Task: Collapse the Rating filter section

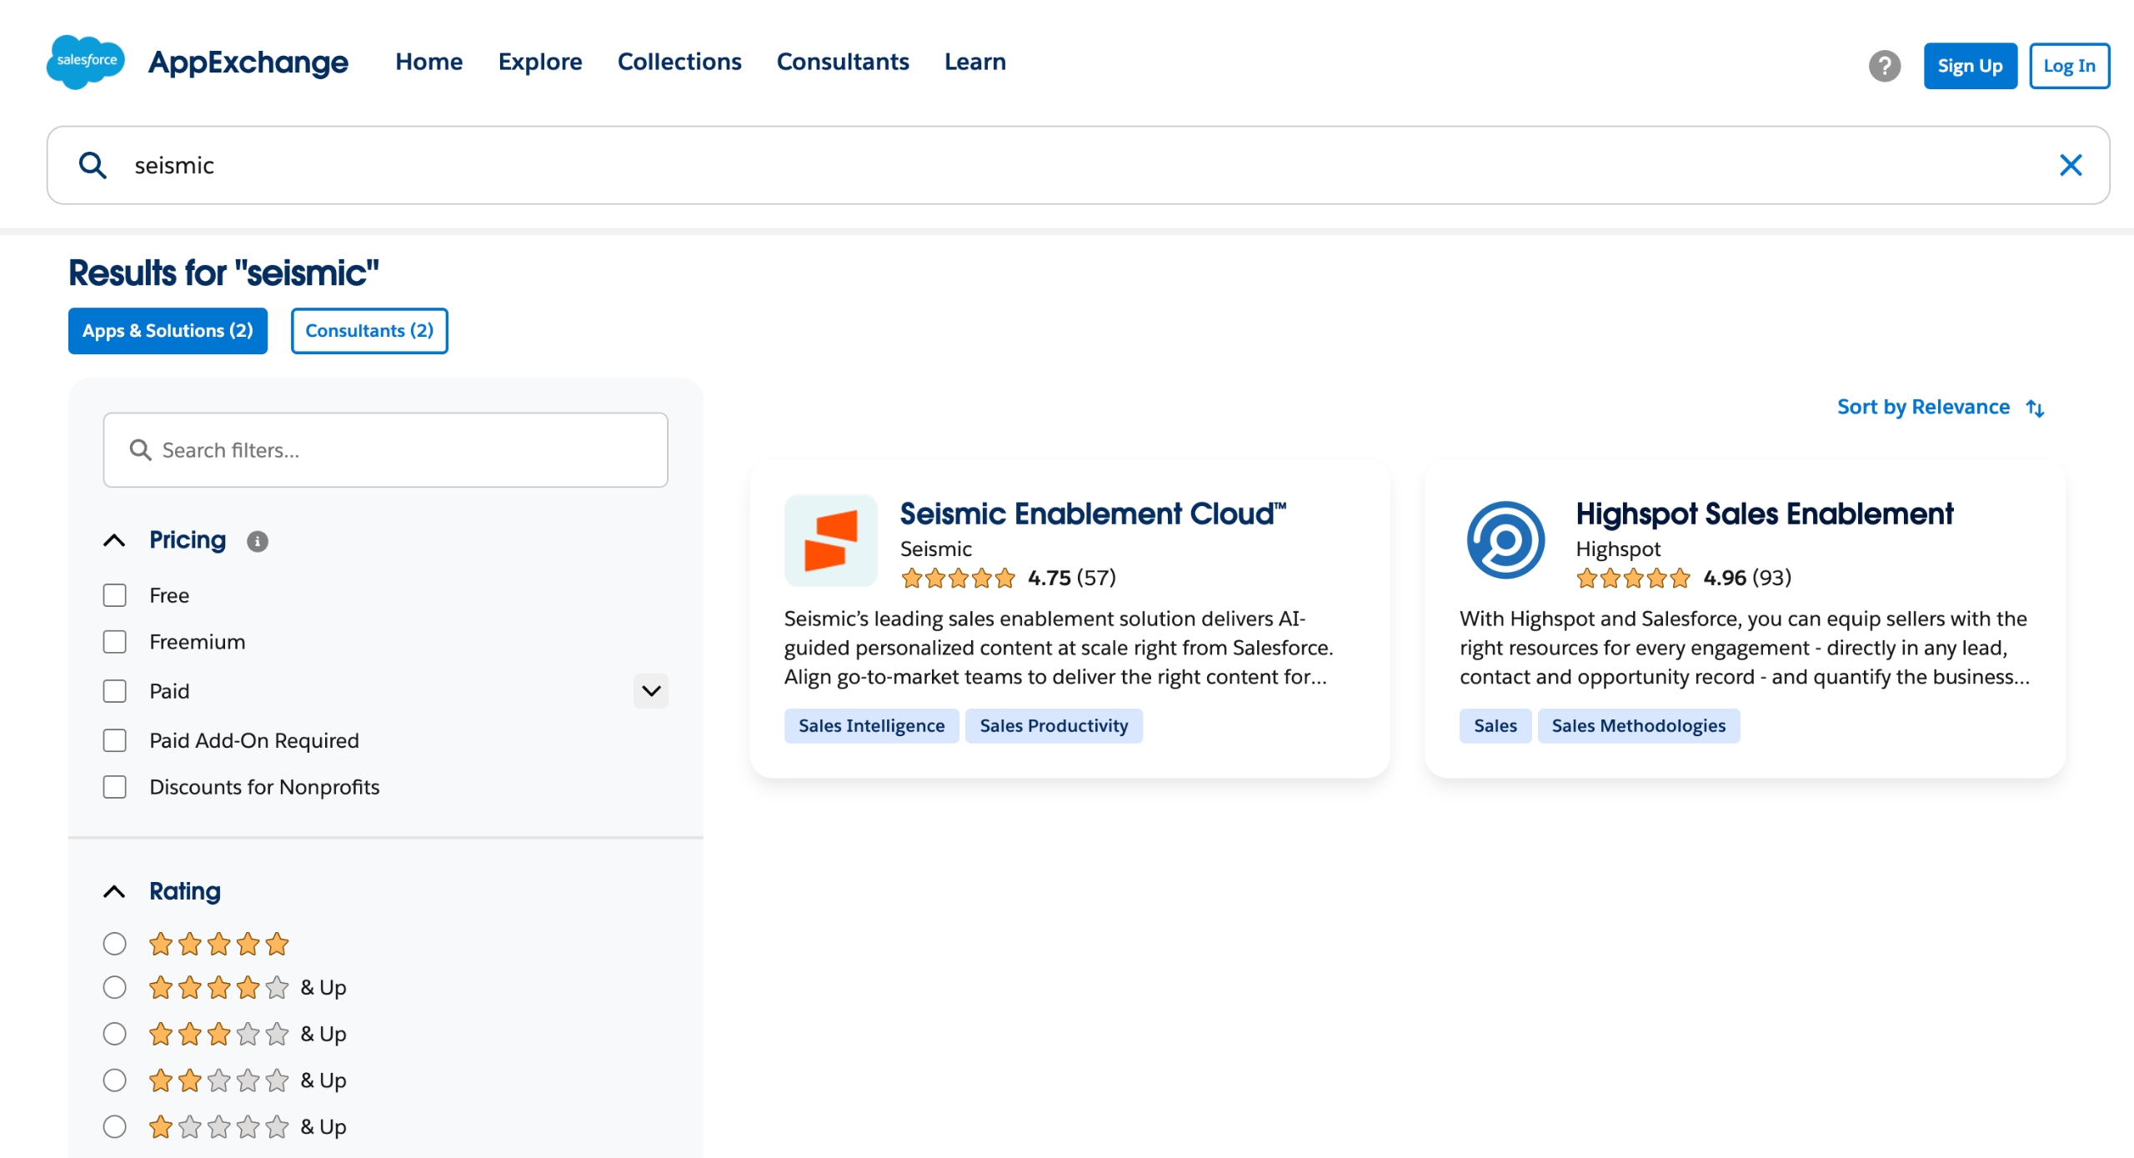Action: 114,892
